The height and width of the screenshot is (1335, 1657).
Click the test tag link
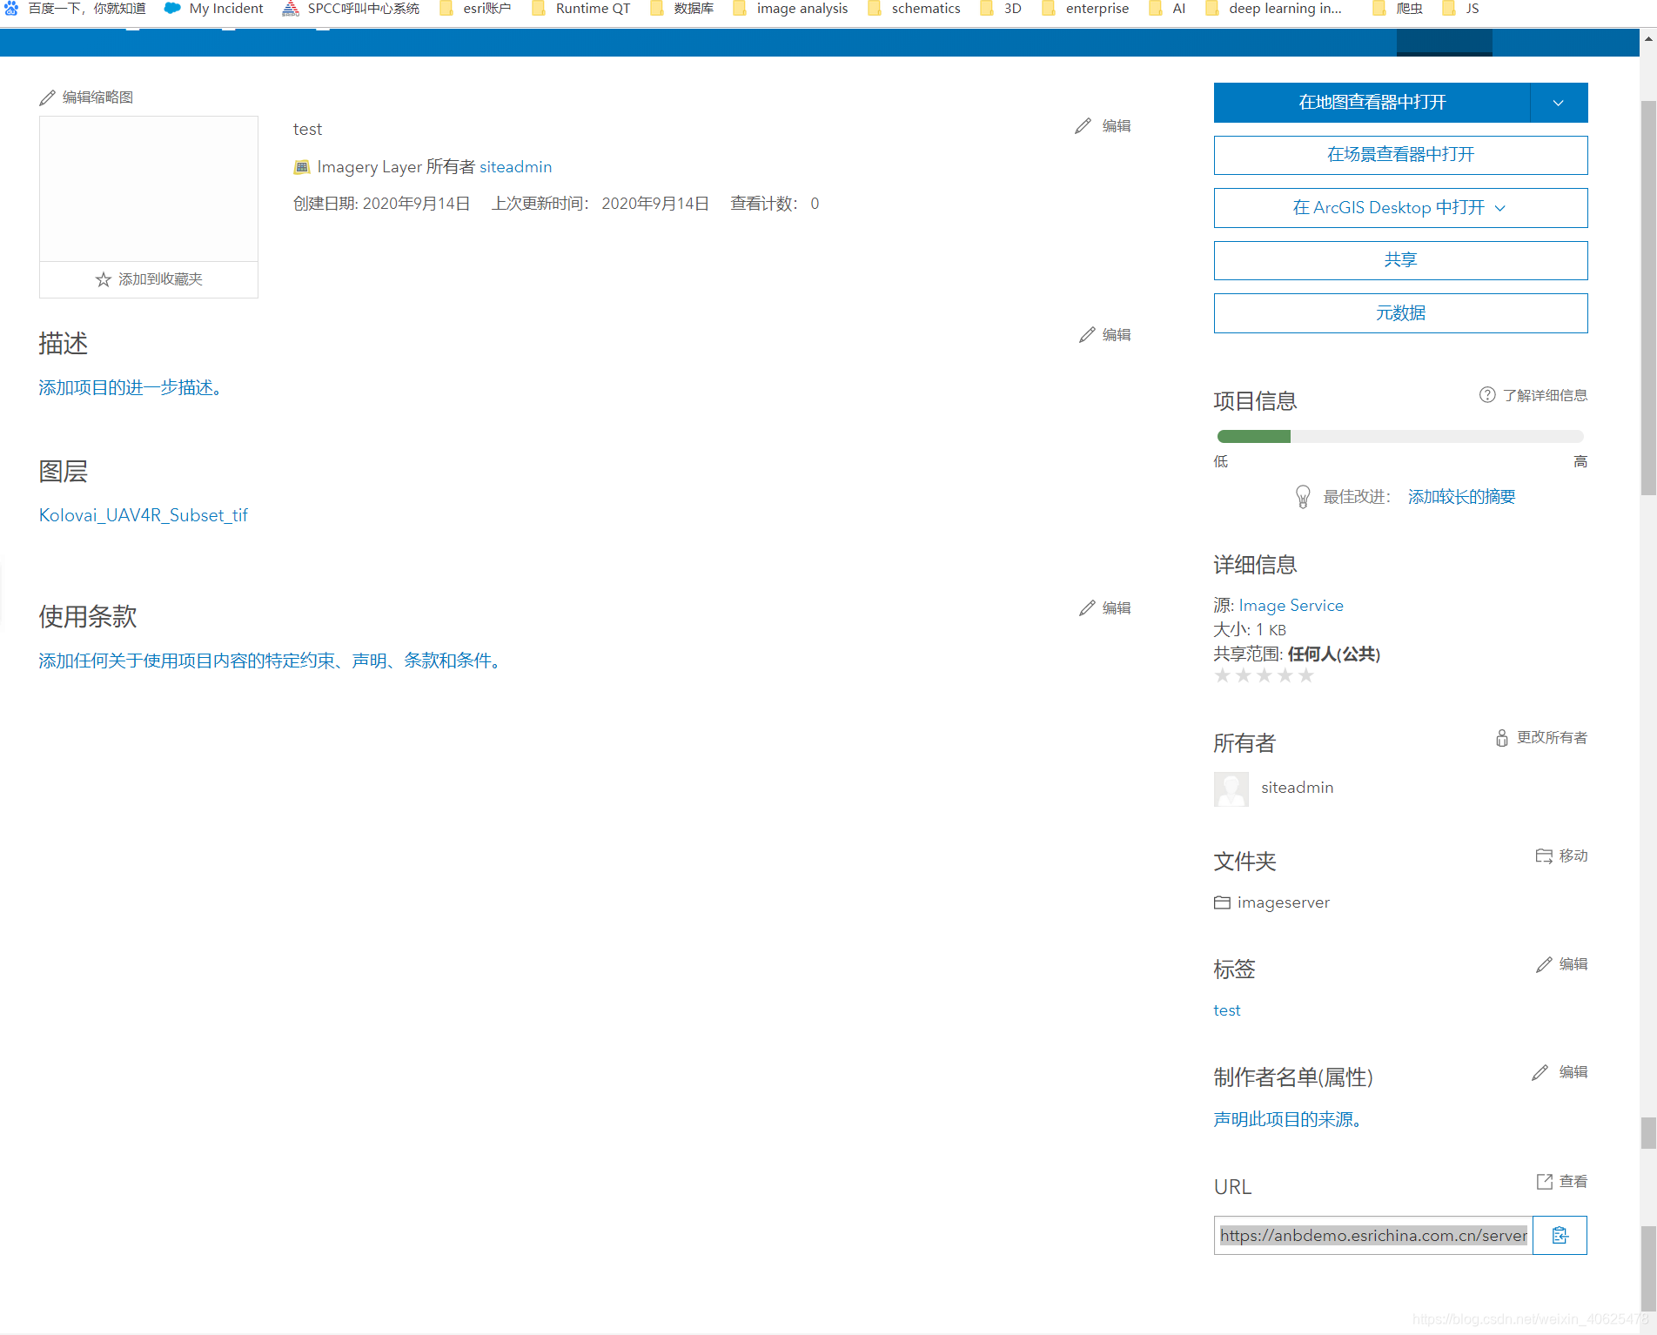pyautogui.click(x=1227, y=1010)
